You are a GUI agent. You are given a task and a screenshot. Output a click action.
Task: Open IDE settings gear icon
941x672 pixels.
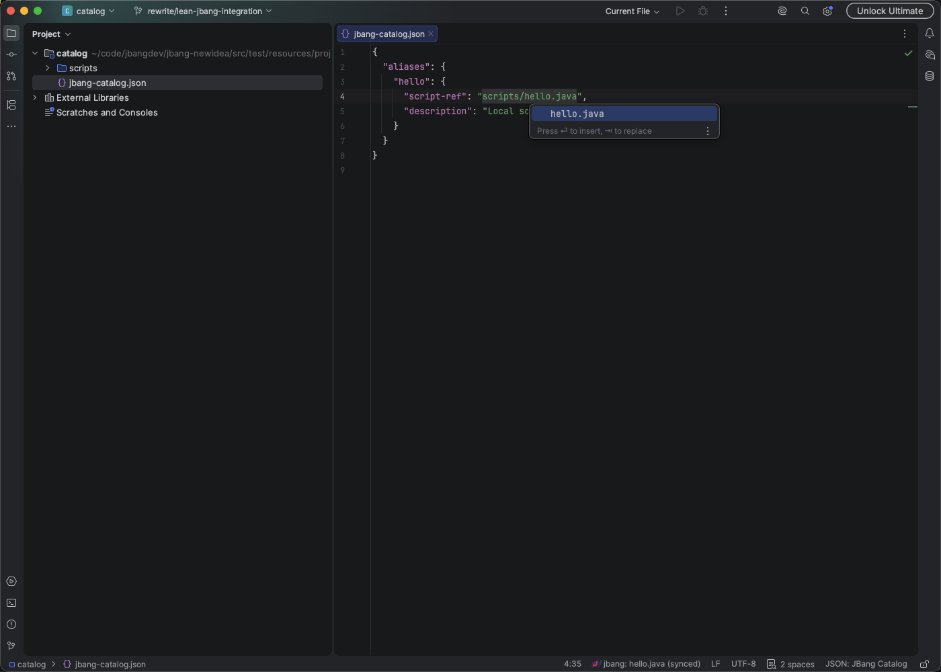[827, 11]
